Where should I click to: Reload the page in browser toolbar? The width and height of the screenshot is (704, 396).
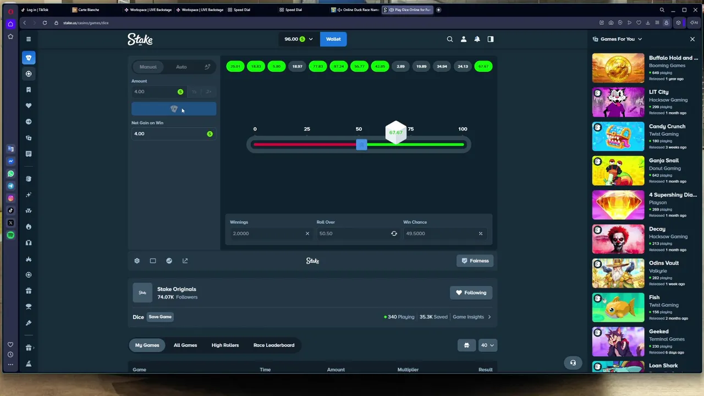pyautogui.click(x=45, y=23)
